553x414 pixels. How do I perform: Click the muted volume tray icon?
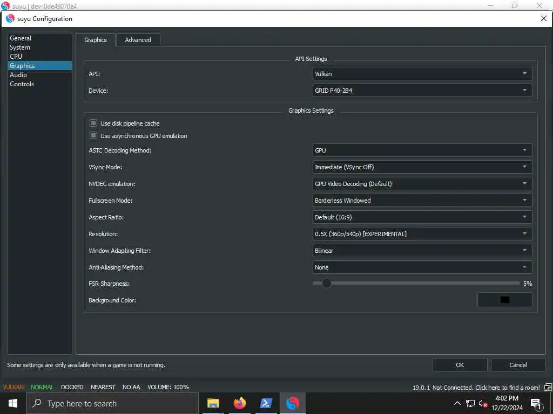pos(483,403)
